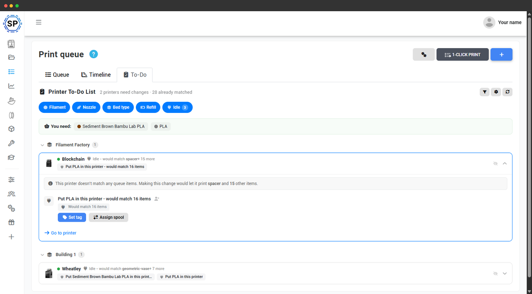
Task: Toggle the Idle filter chip
Action: [177, 107]
